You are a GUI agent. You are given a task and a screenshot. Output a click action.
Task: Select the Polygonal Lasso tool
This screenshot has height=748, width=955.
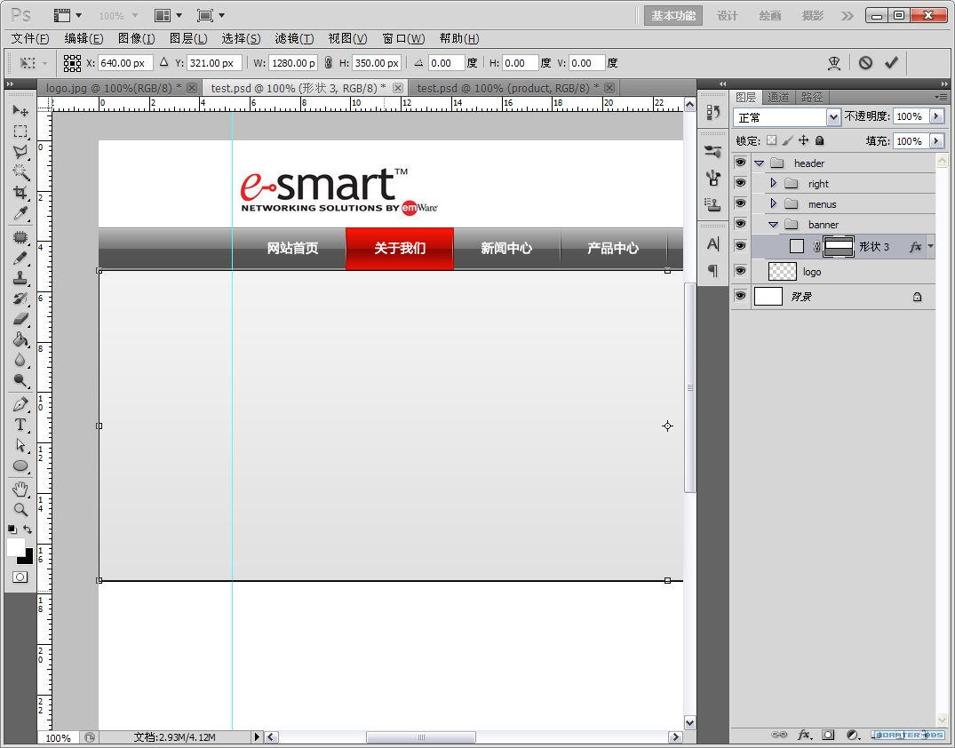(x=20, y=152)
